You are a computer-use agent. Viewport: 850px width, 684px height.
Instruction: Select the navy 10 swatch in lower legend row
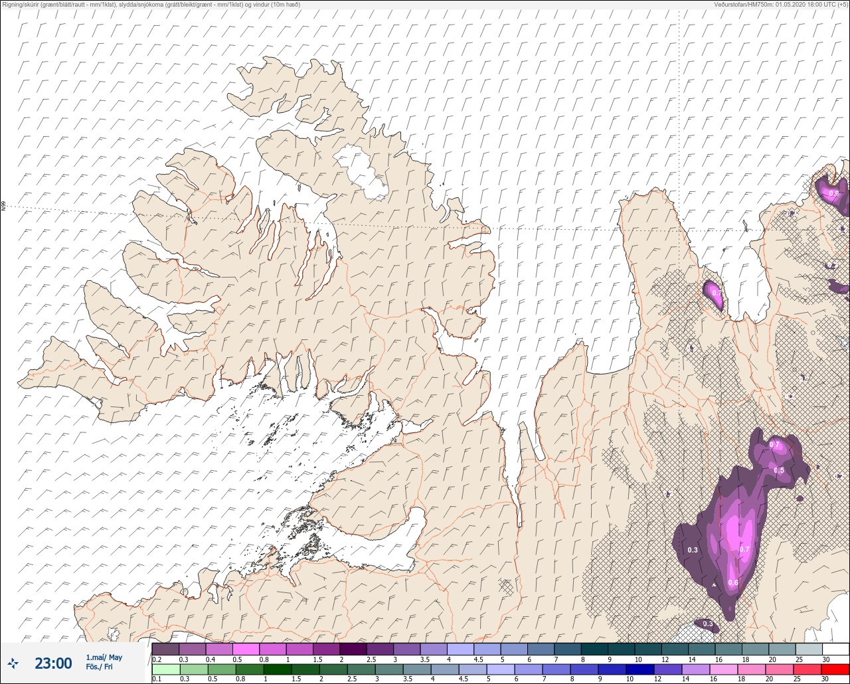[x=640, y=669]
